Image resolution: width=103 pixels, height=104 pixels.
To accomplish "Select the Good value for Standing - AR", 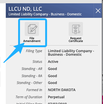I will tap(52, 69).
